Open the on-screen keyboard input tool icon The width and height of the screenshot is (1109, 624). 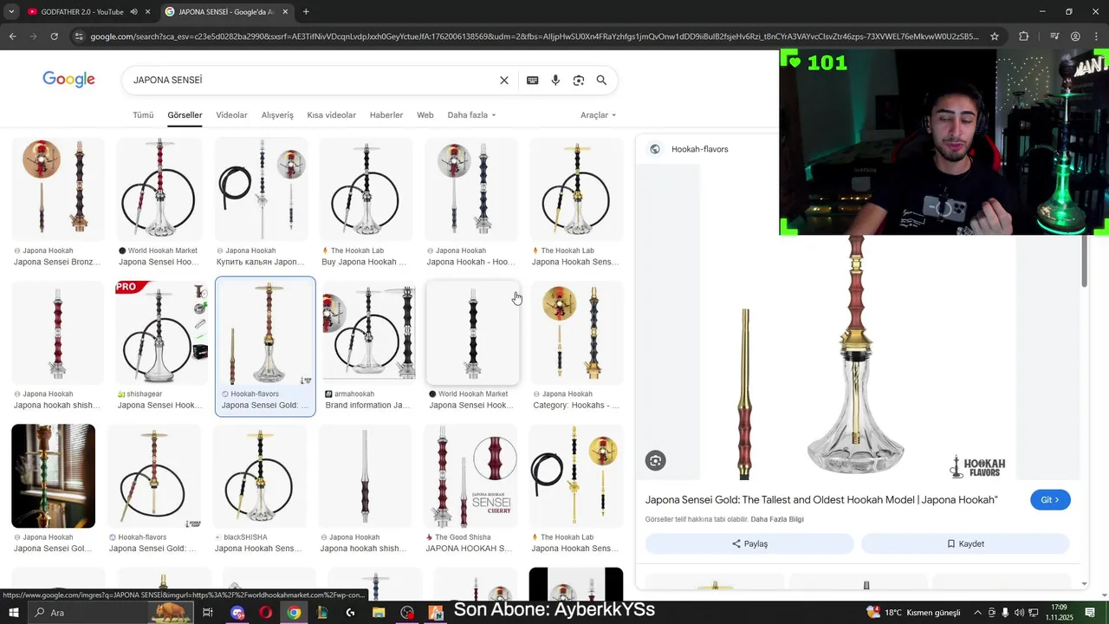pyautogui.click(x=532, y=80)
